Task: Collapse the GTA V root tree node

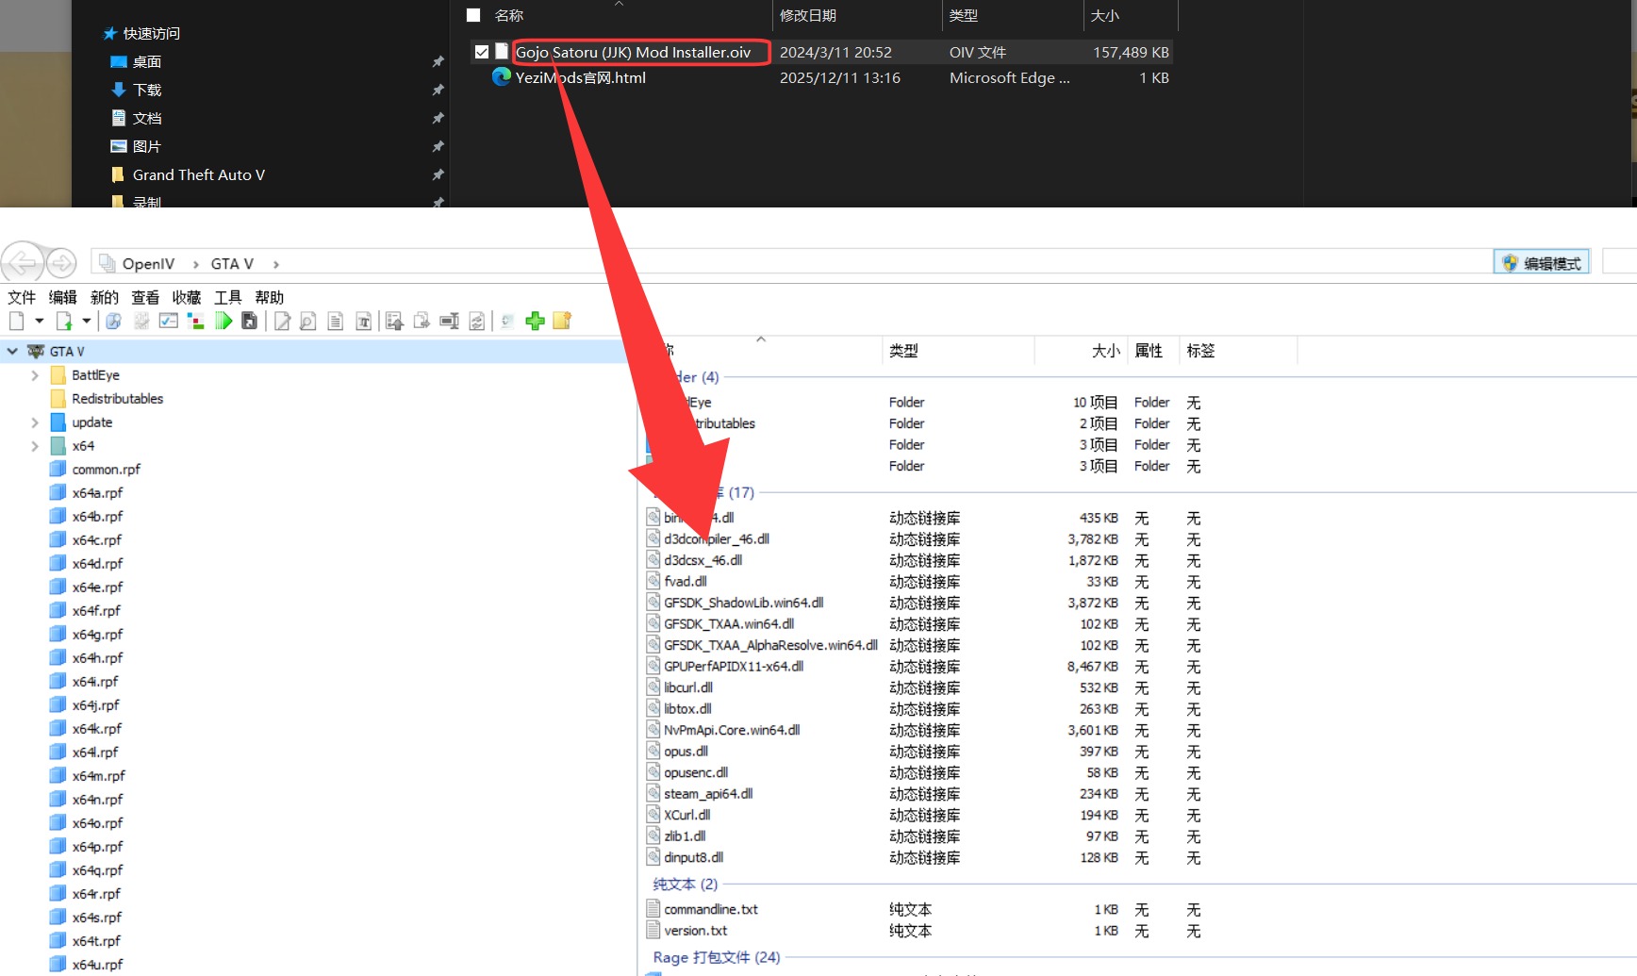Action: coord(12,352)
